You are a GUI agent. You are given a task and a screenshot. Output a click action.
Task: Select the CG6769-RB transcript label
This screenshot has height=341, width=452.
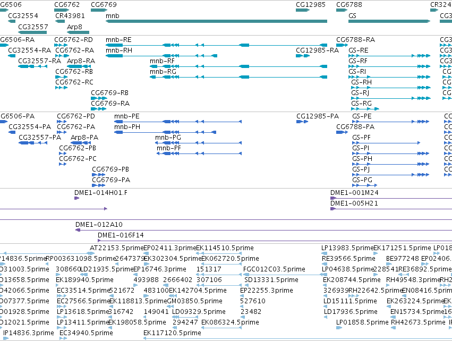110,93
